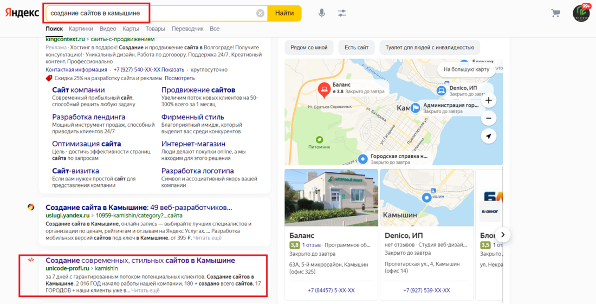Switch to the Поиск tab
The image size is (596, 304).
(x=54, y=29)
